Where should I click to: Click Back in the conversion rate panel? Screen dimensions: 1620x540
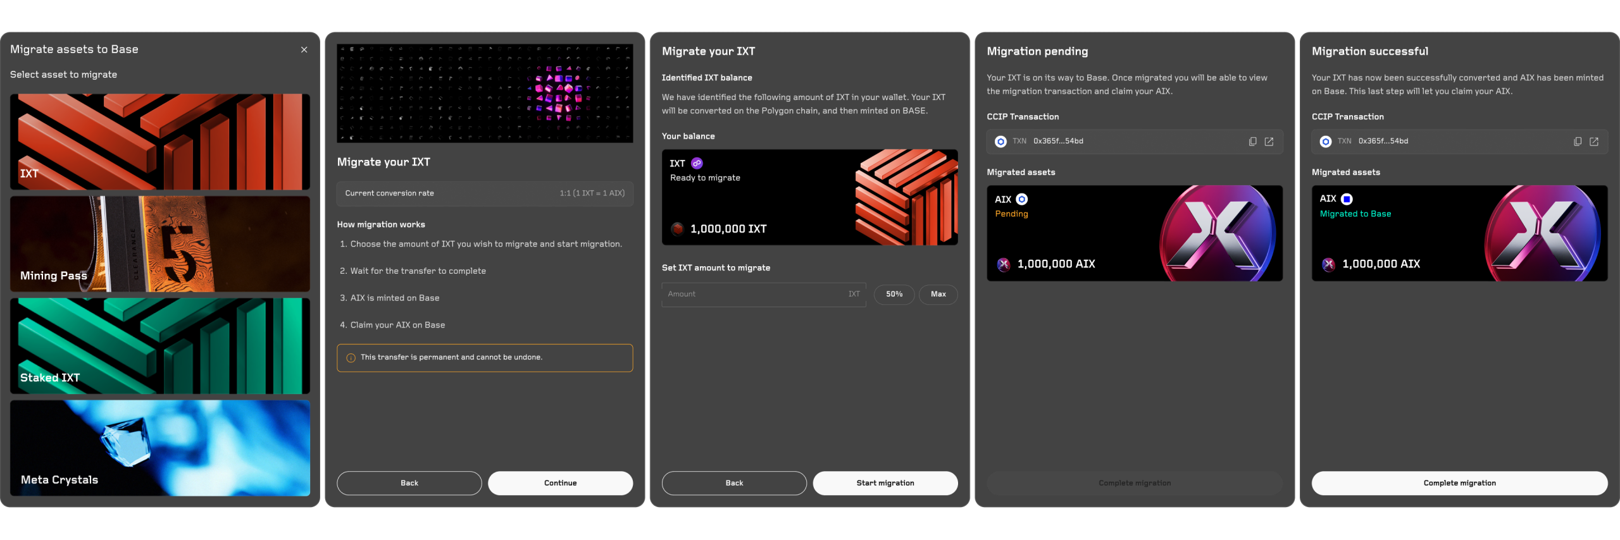(x=409, y=483)
